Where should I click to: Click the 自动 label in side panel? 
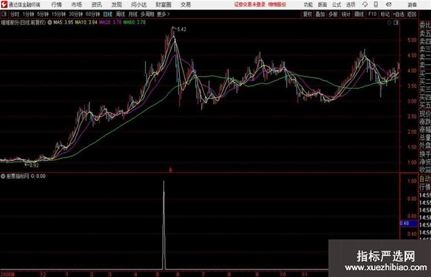point(425,179)
